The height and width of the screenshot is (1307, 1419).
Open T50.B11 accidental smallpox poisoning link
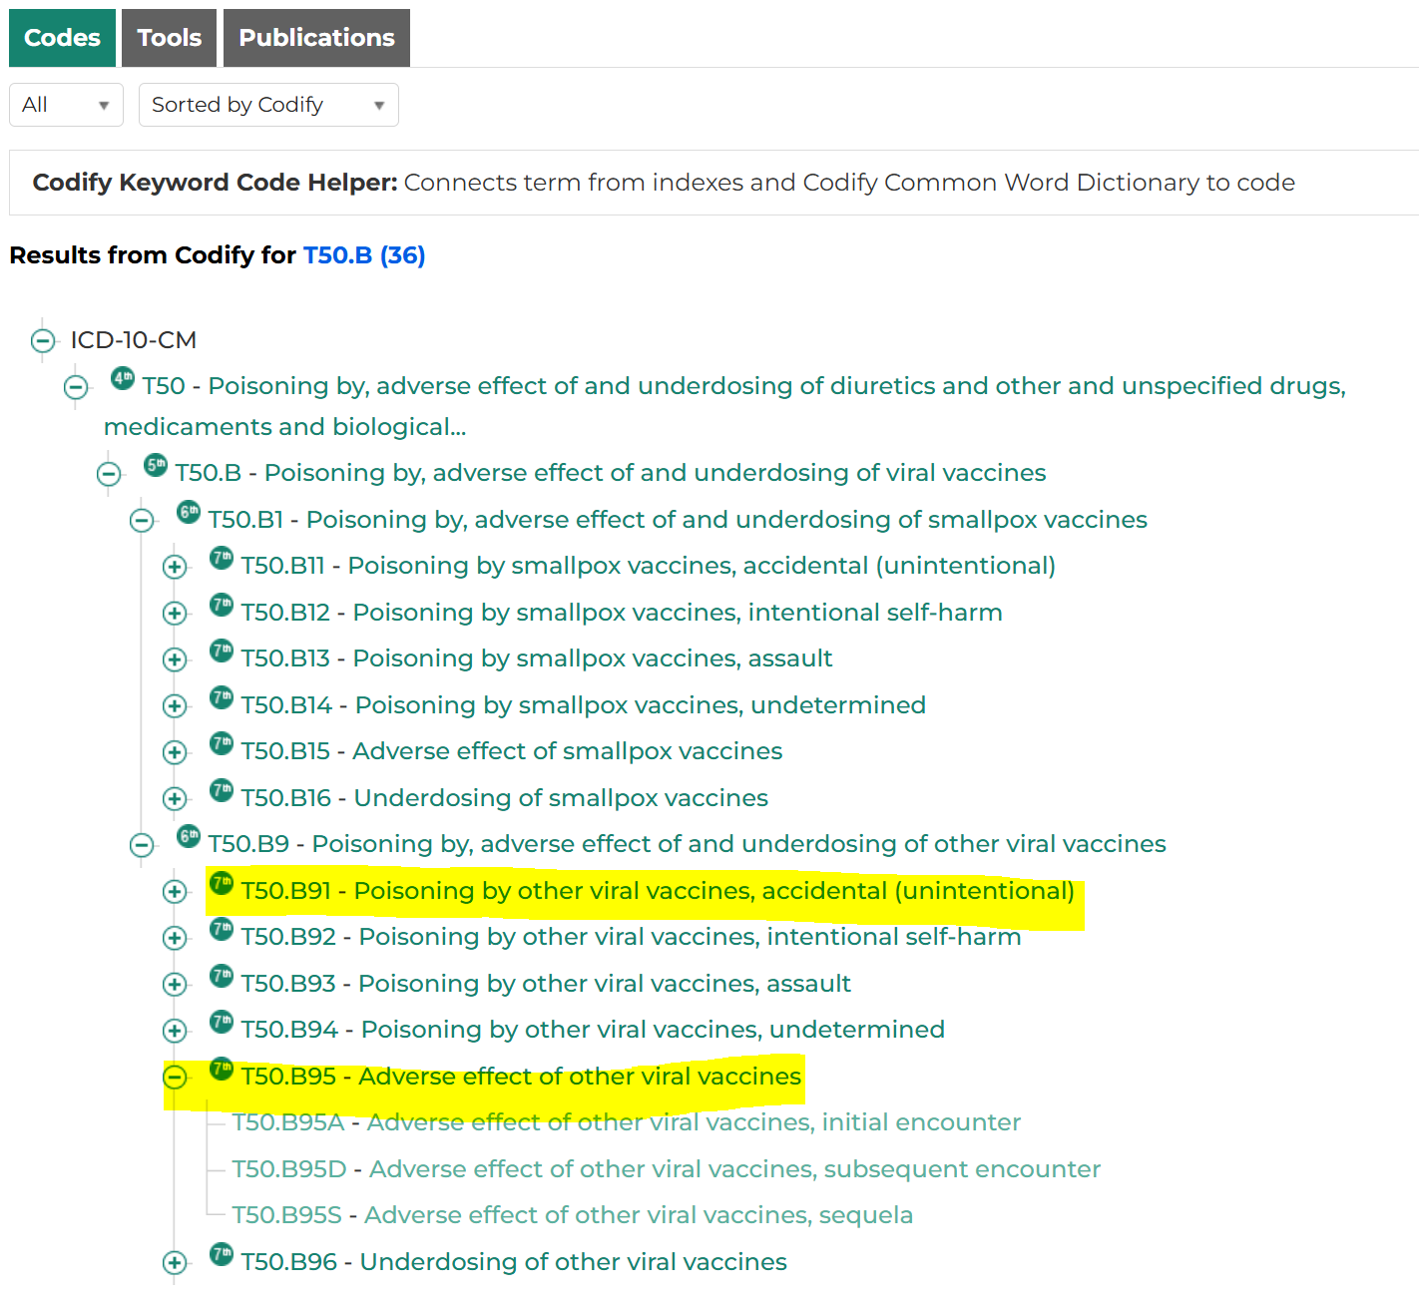[x=649, y=566]
